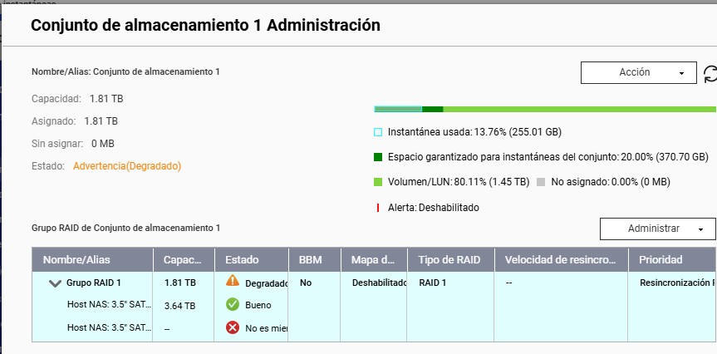The image size is (717, 354).
Task: Click the green Bueno check icon
Action: (233, 305)
